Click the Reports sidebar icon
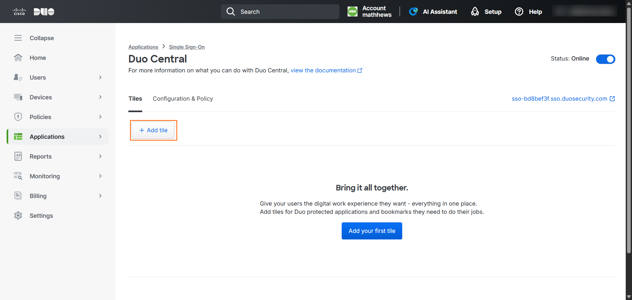Viewport: 632px width, 300px height. click(x=18, y=156)
